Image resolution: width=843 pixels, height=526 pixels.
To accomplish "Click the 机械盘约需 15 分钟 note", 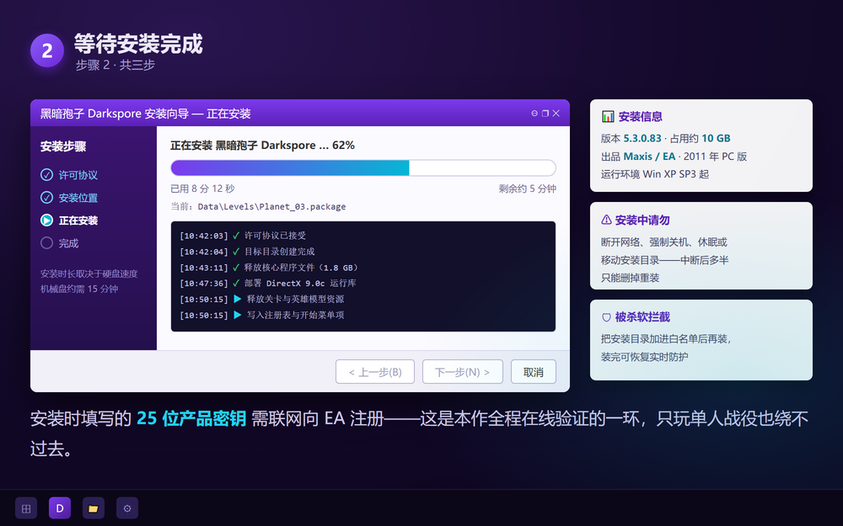I will click(x=79, y=289).
